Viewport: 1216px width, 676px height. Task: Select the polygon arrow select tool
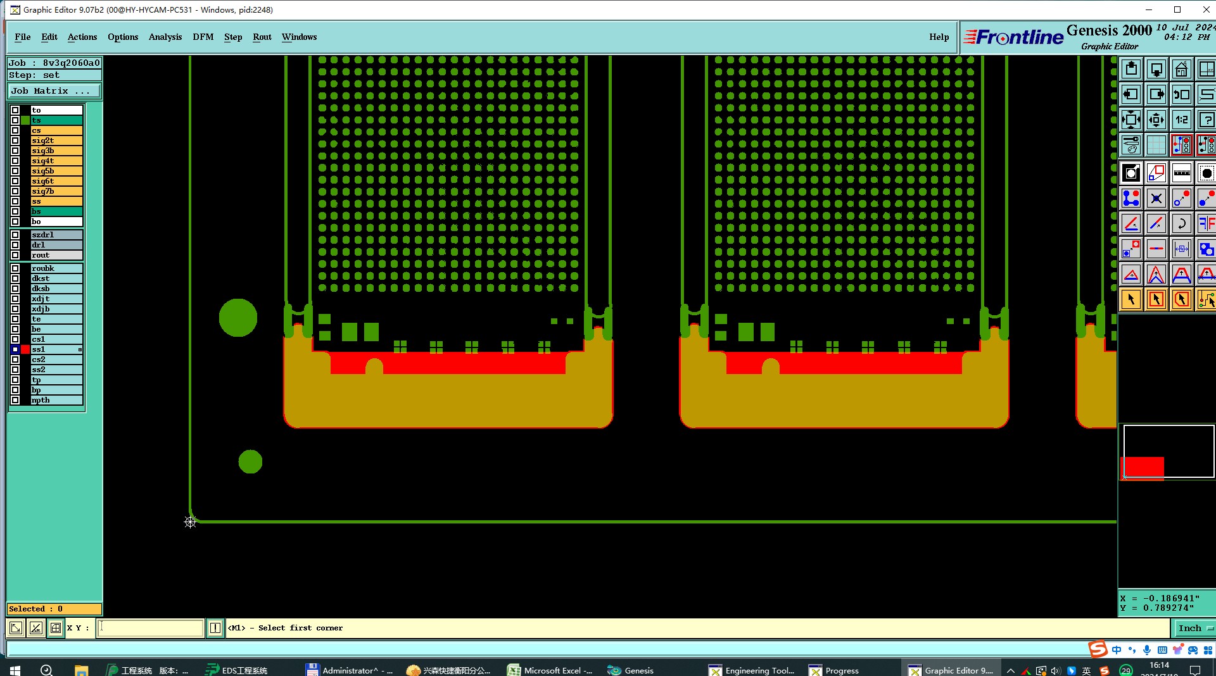pos(1181,299)
